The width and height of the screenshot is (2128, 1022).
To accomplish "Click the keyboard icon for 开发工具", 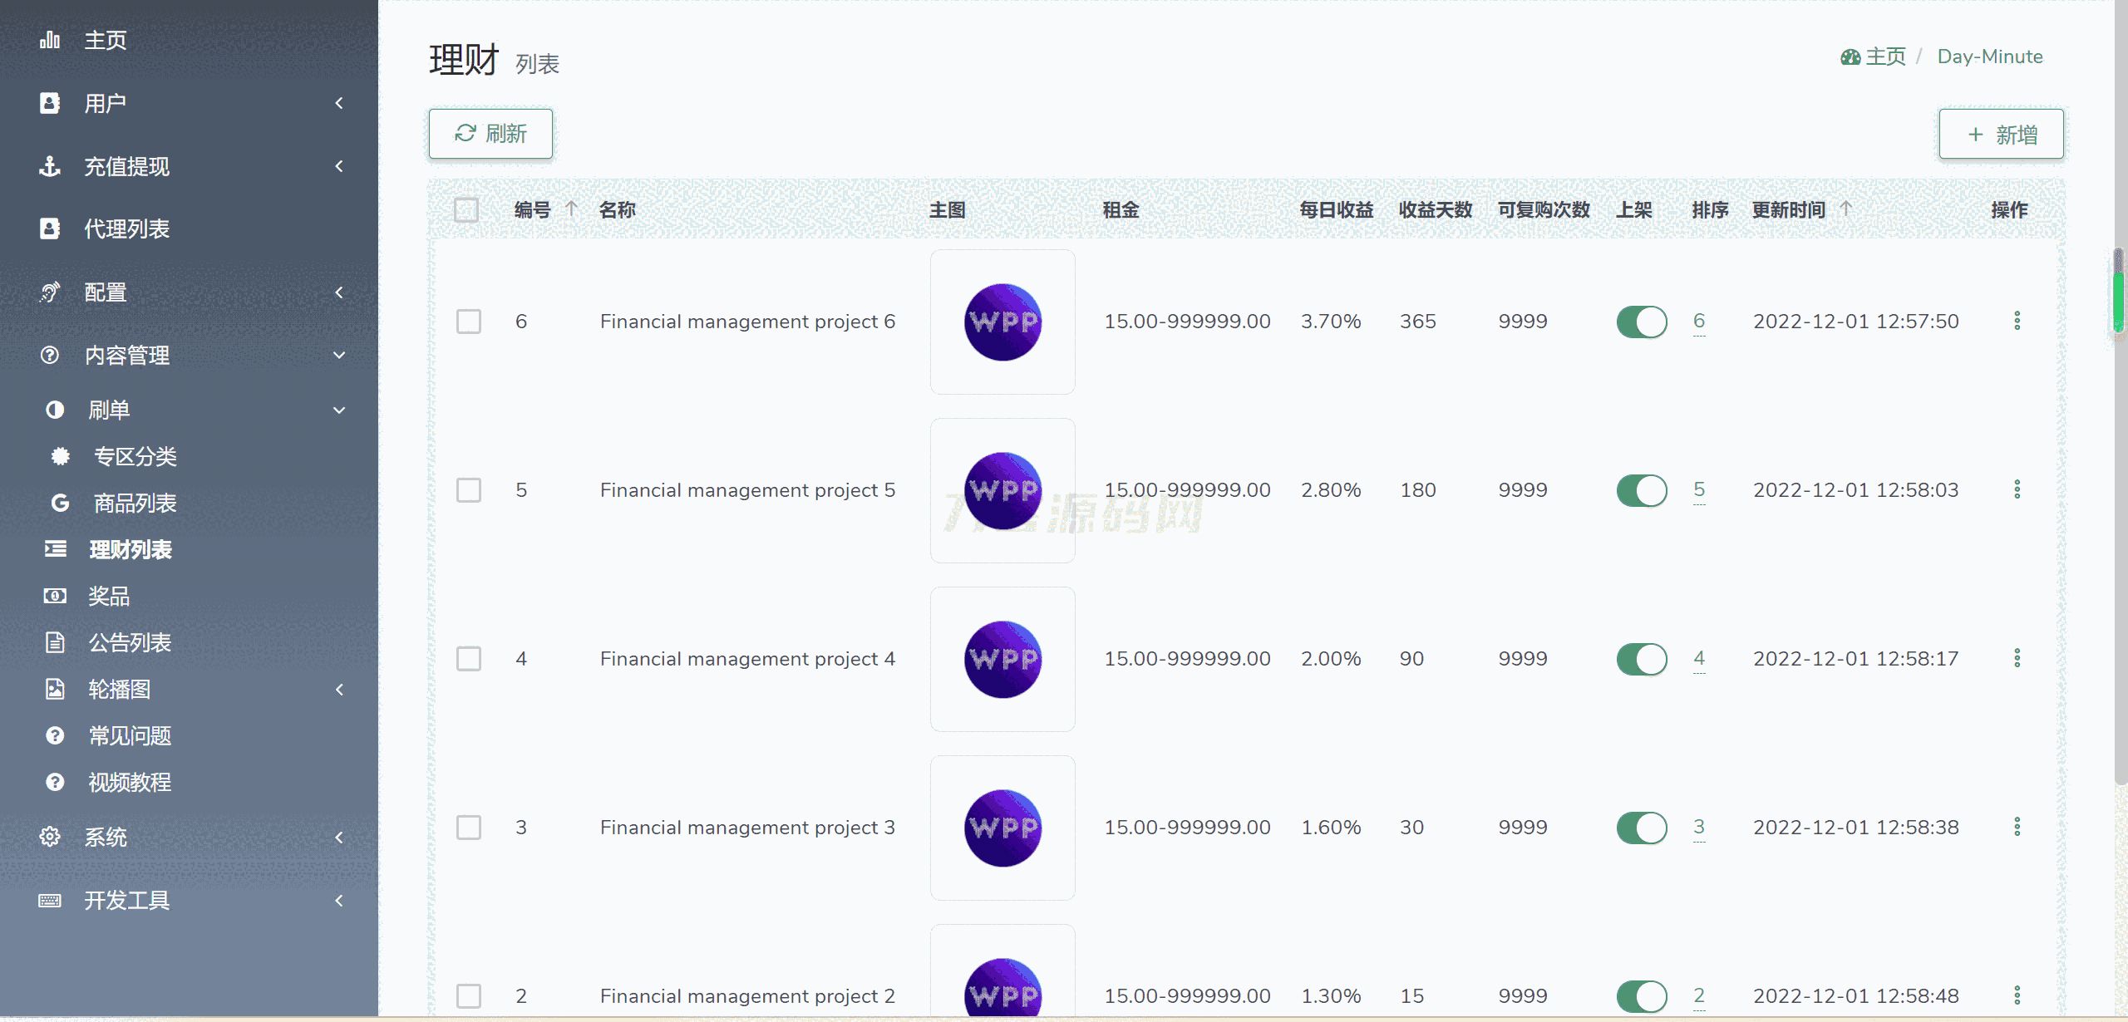I will tap(50, 900).
